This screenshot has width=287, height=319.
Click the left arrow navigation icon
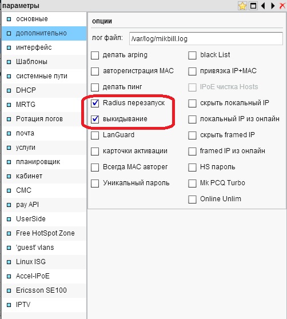tap(263, 6)
